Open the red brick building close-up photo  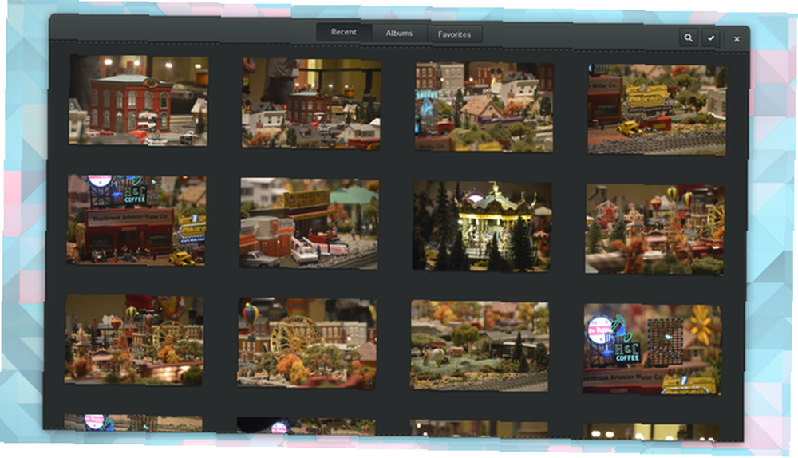[138, 101]
